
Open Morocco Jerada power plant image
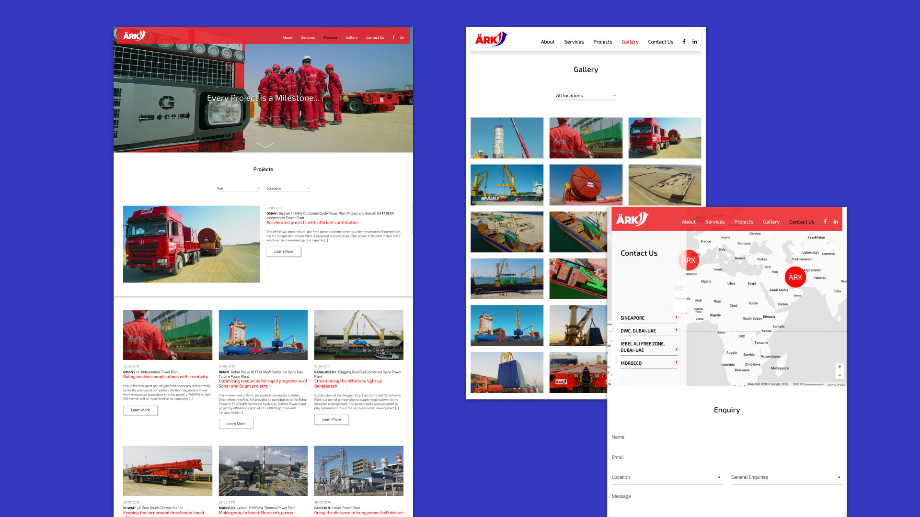tap(263, 471)
